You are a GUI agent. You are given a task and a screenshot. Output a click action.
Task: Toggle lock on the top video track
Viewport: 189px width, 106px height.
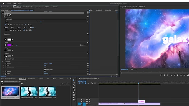point(82,99)
